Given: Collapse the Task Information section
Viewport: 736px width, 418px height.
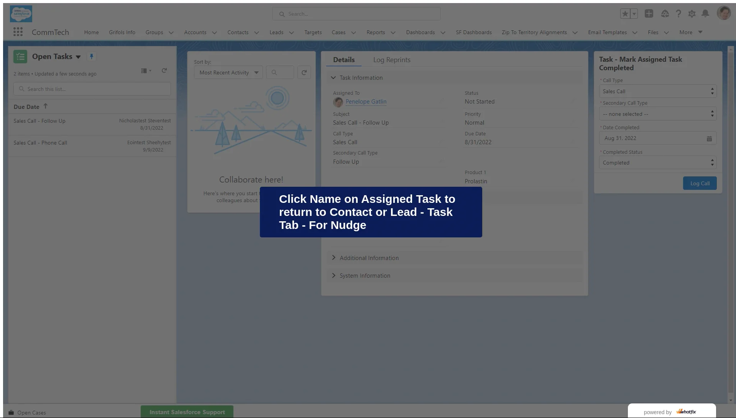Looking at the screenshot, I should click(455, 78).
